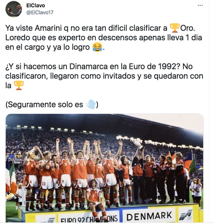Click the dash wind emoji in parentheses
214x224 pixels.
[x=91, y=105]
